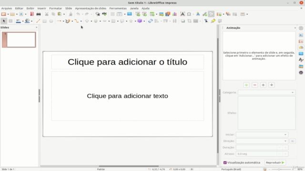Click the Insert Special Character omega icon
This screenshot has width=305, height=171.
(x=189, y=14)
